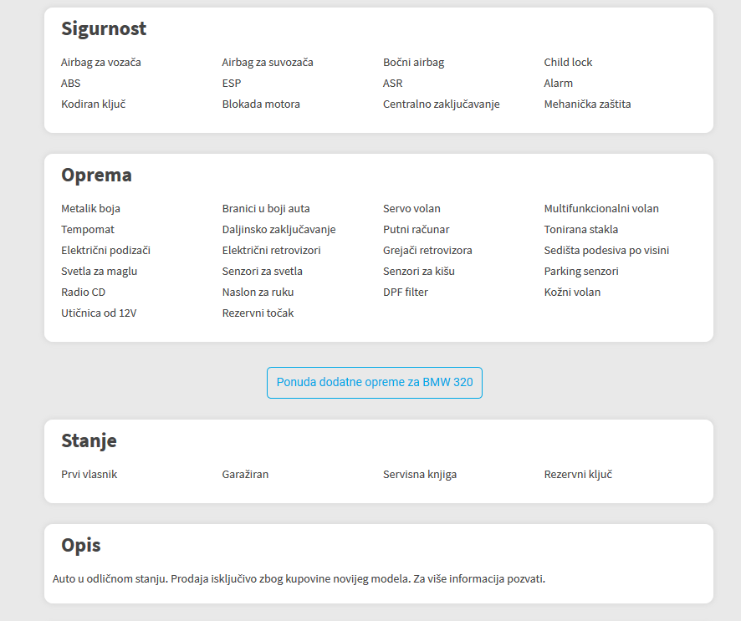The image size is (741, 621).
Task: Select the Oprema section heading
Action: (x=96, y=176)
